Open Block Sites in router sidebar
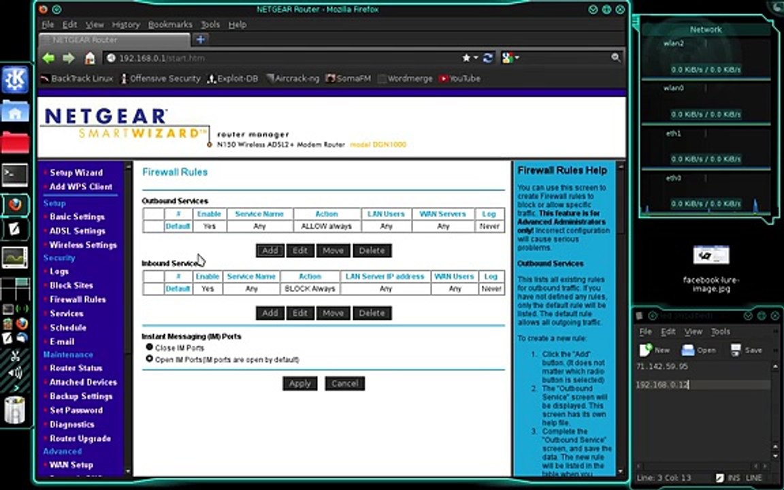The image size is (784, 490). point(71,286)
